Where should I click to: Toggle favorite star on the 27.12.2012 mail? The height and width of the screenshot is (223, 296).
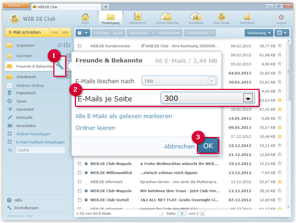(x=280, y=136)
